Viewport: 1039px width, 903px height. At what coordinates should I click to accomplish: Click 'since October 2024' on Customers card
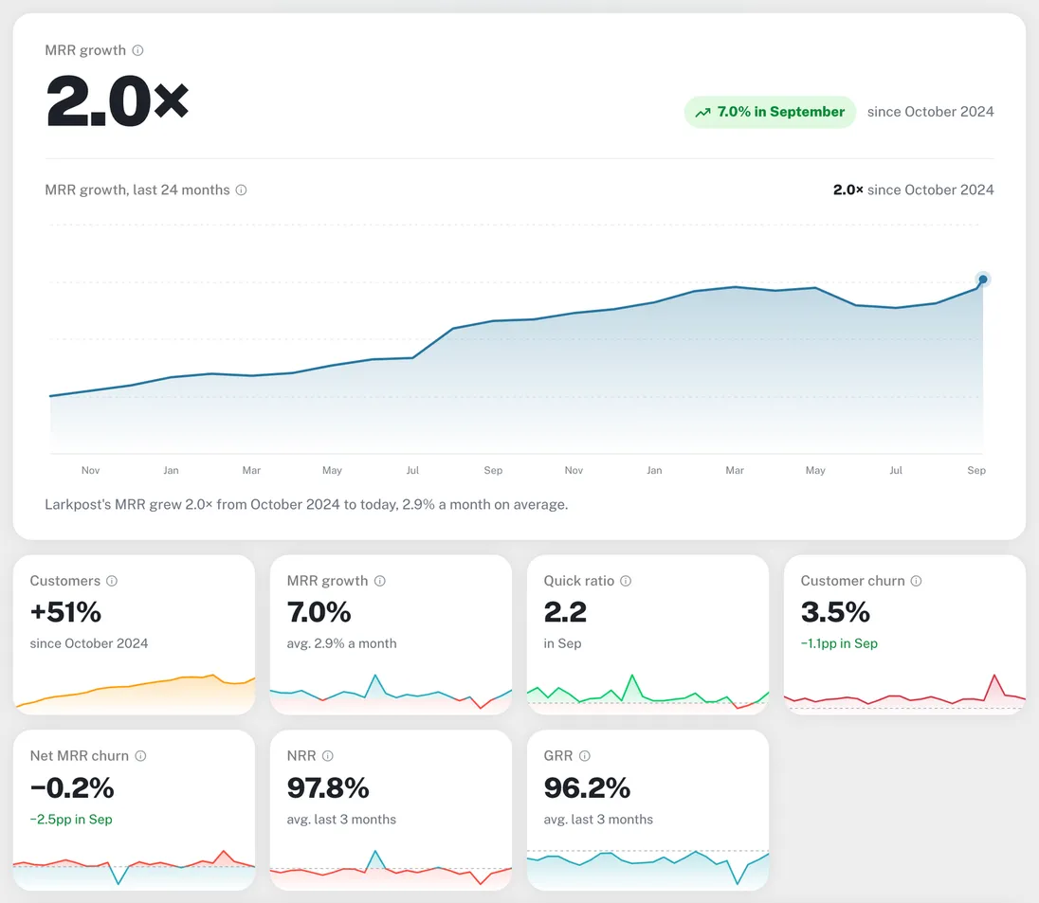point(89,644)
